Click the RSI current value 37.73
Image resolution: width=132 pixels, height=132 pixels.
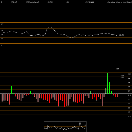pyautogui.click(x=121, y=35)
